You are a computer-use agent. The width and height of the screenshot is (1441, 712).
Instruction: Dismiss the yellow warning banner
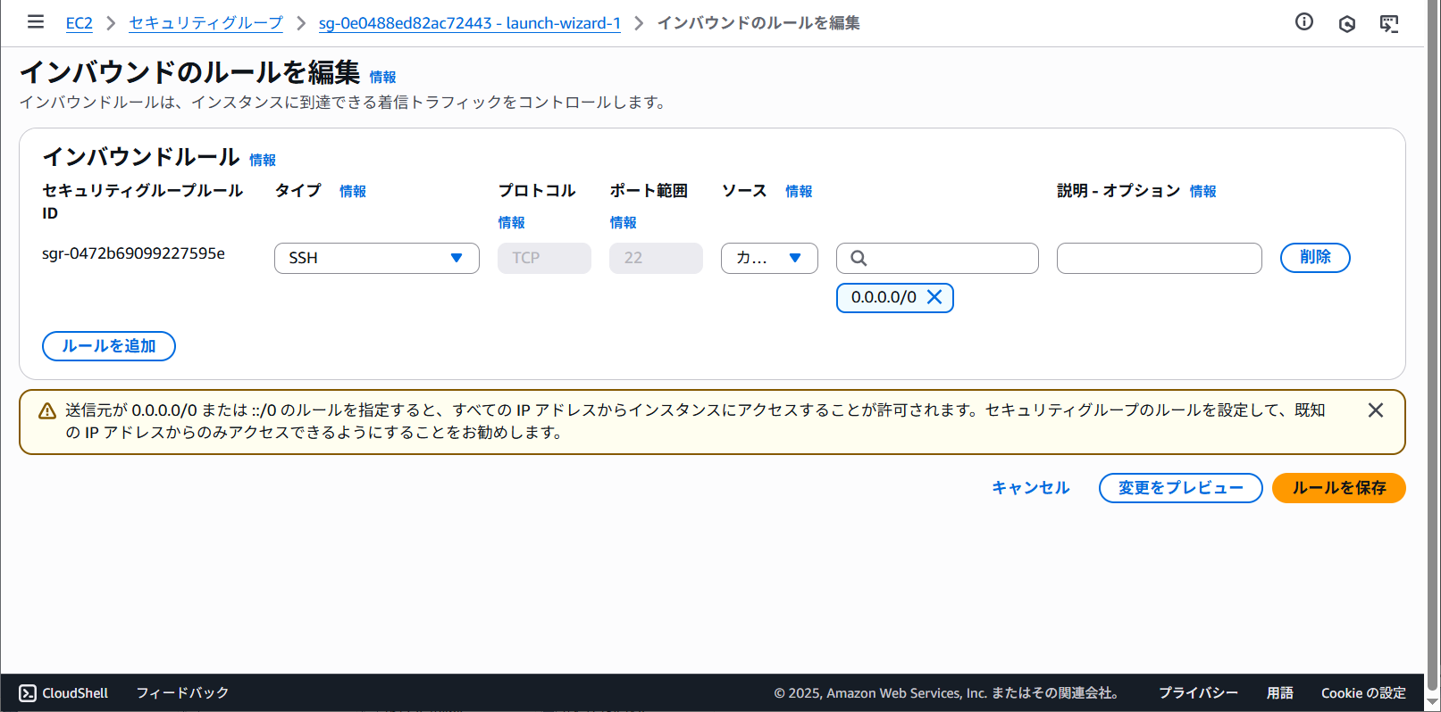(x=1375, y=410)
